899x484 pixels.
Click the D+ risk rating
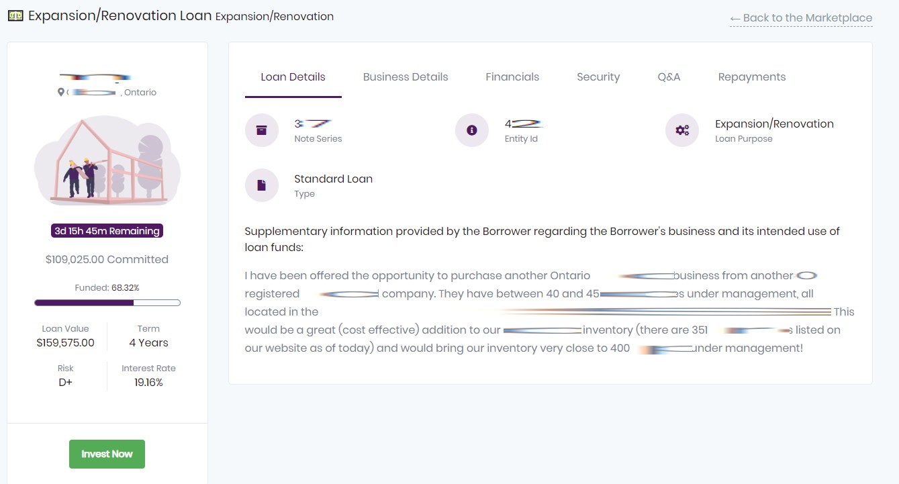pyautogui.click(x=66, y=383)
